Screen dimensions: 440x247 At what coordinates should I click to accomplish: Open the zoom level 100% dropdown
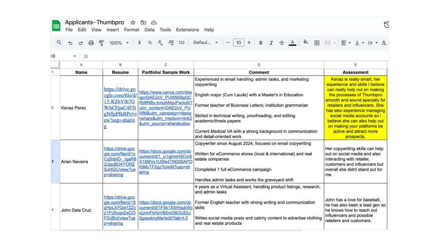(119, 43)
